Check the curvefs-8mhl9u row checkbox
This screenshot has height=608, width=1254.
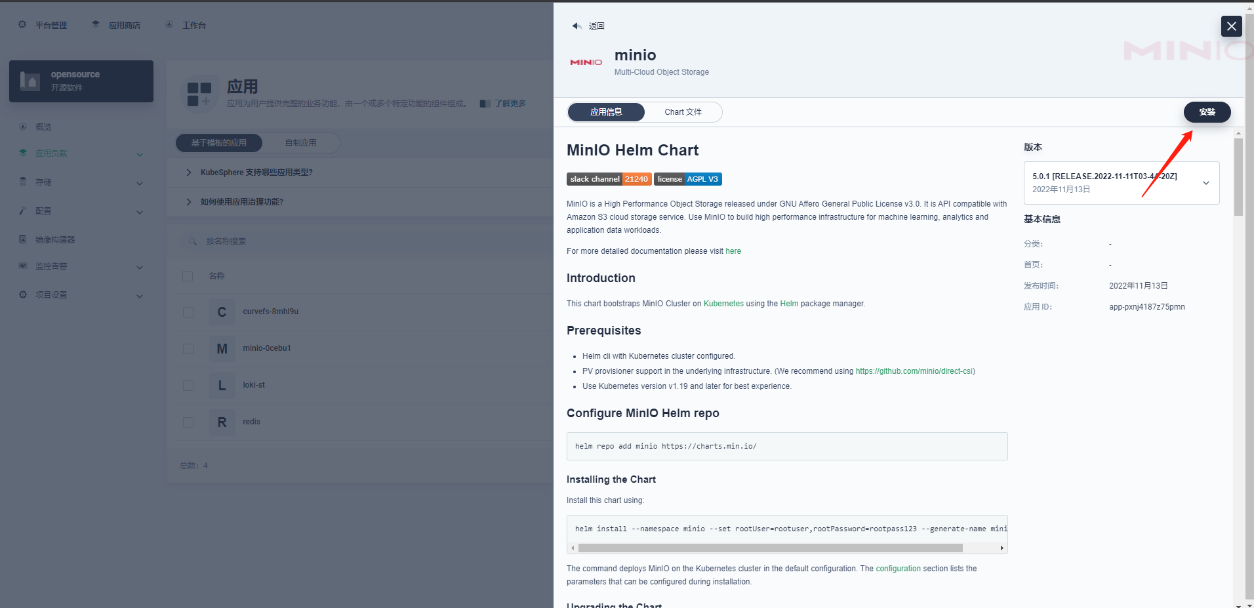coord(188,312)
